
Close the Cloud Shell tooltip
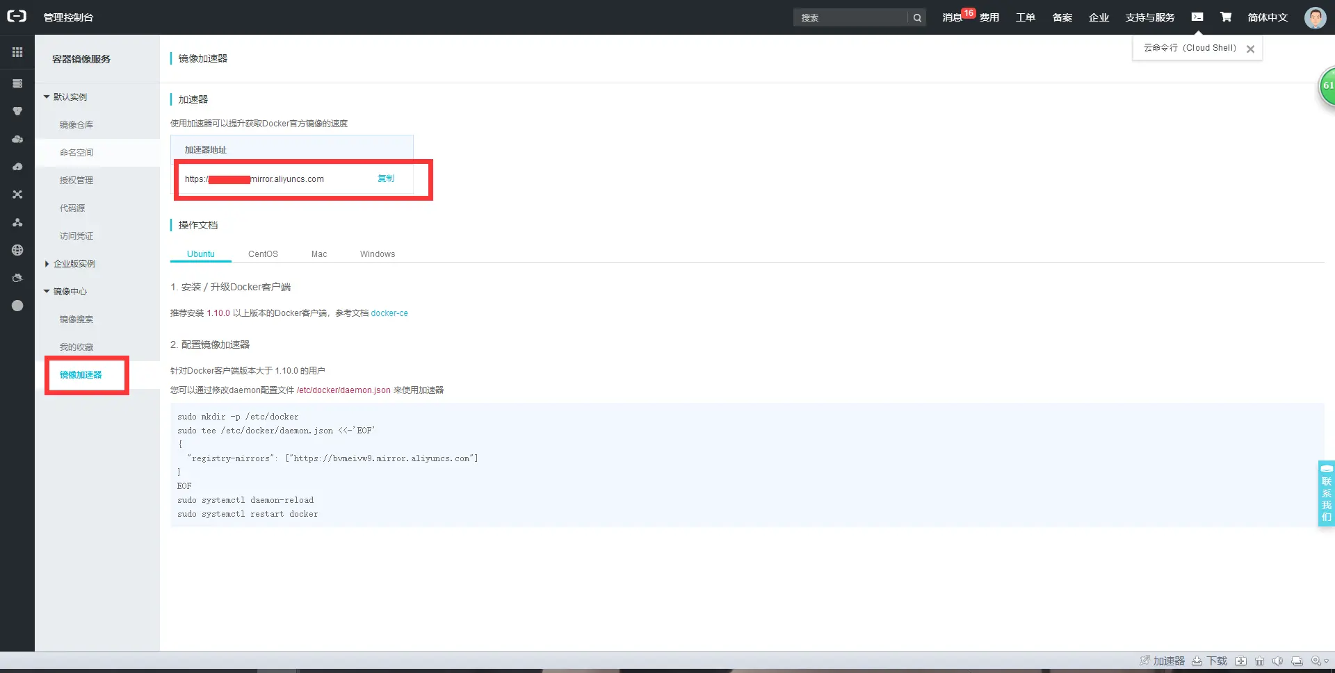click(x=1250, y=49)
